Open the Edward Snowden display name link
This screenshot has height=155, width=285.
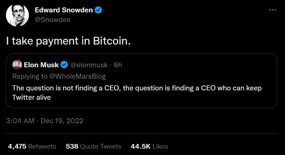(x=64, y=10)
